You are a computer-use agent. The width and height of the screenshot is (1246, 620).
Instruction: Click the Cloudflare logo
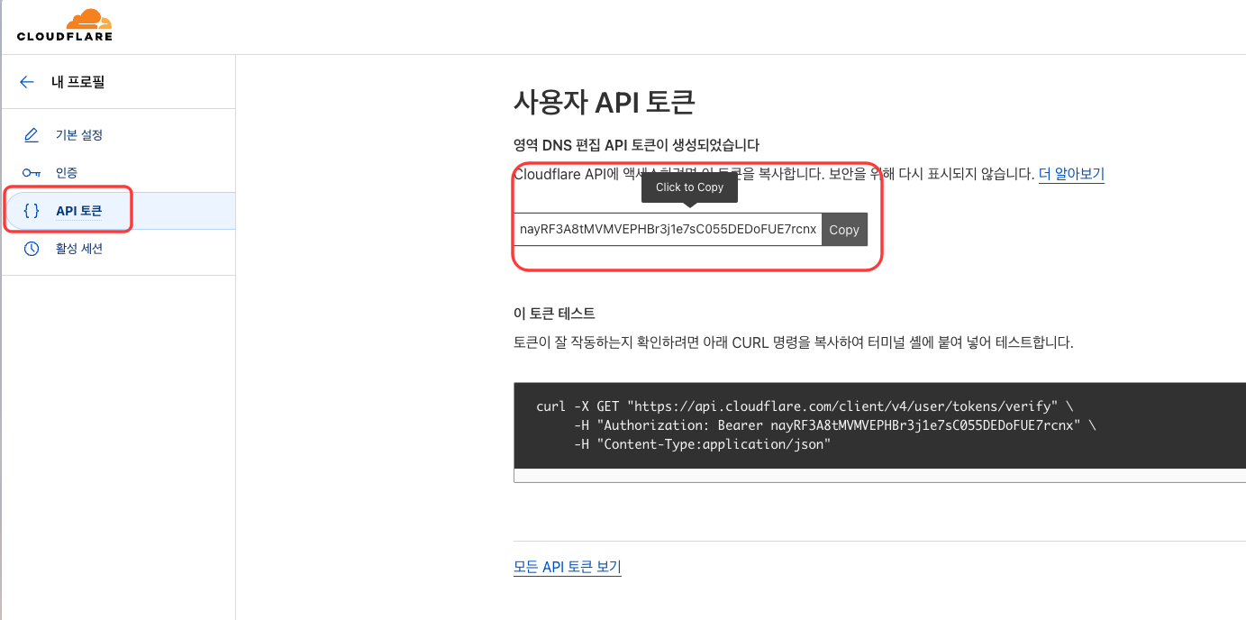(64, 25)
